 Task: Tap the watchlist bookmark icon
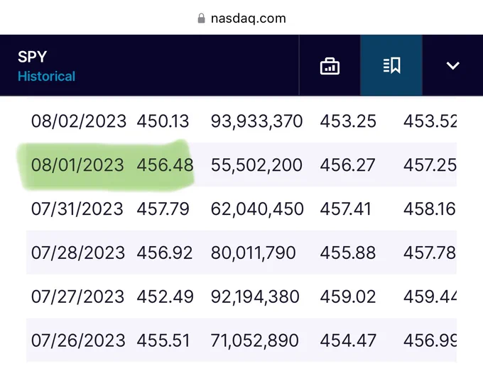click(x=391, y=65)
